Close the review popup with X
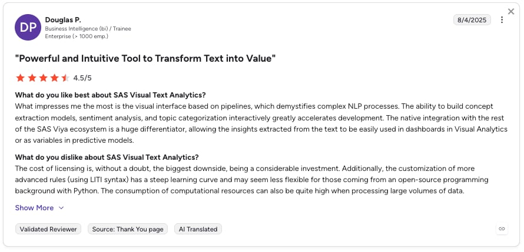524x252 pixels. (511, 12)
